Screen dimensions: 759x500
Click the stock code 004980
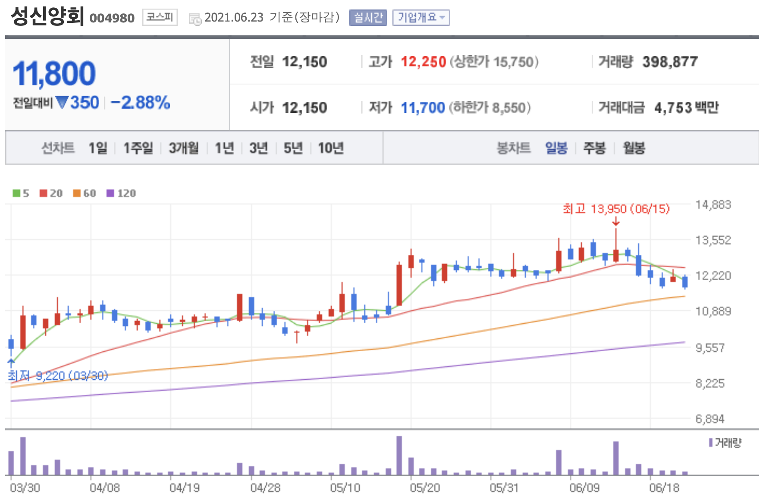112,18
